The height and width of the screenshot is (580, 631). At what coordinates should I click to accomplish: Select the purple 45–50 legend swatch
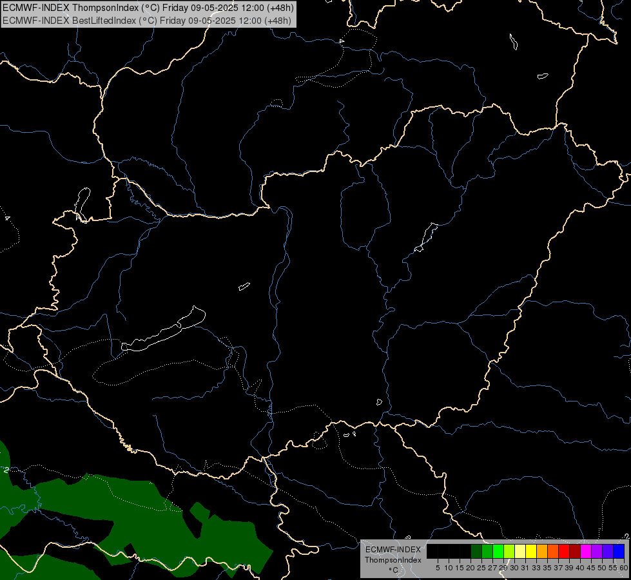click(597, 551)
